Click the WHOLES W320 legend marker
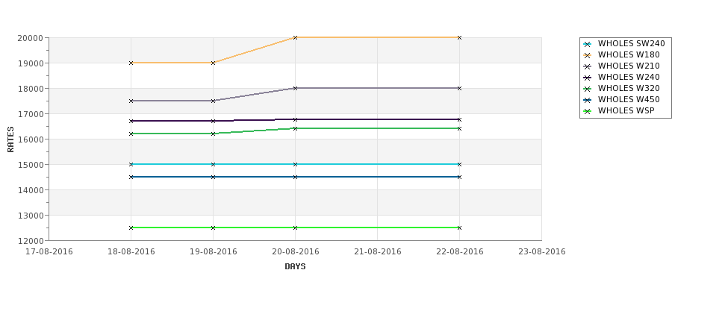 coord(588,89)
